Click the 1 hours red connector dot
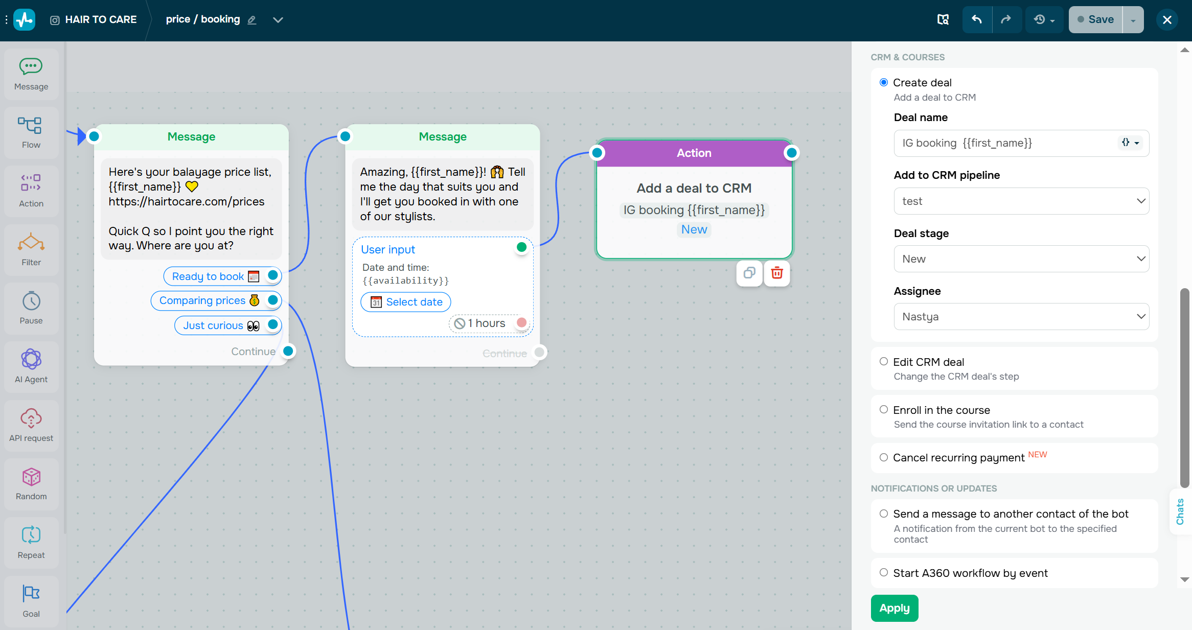This screenshot has height=630, width=1192. pos(521,322)
